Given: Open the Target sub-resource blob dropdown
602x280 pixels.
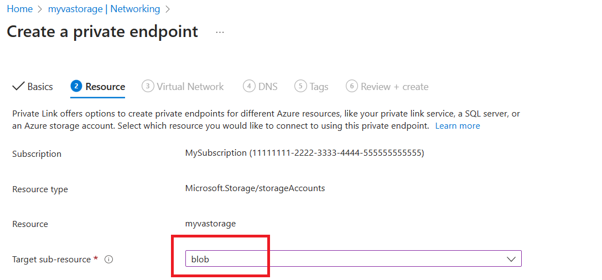Looking at the screenshot, I should coord(343,259).
